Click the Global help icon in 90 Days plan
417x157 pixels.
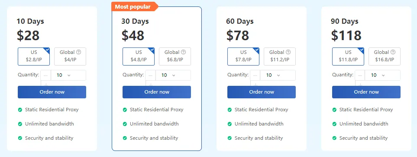pos(393,52)
